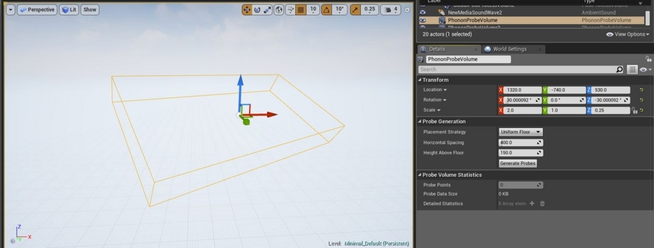The image size is (654, 248).
Task: Toggle grid snapping on or off
Action: pos(301,10)
